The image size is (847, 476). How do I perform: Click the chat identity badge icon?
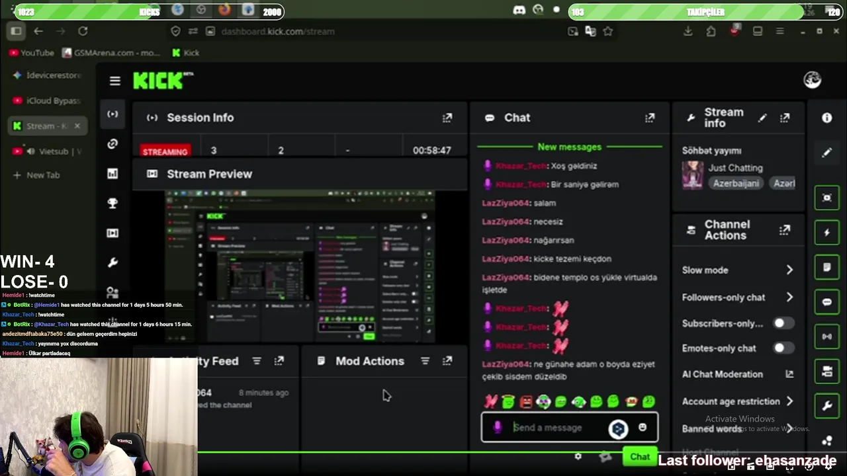498,428
